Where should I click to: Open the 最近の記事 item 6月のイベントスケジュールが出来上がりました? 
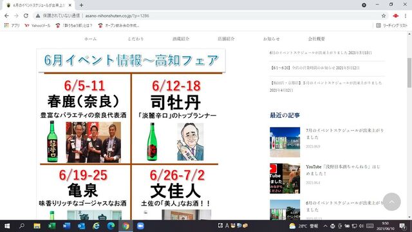tap(344, 206)
